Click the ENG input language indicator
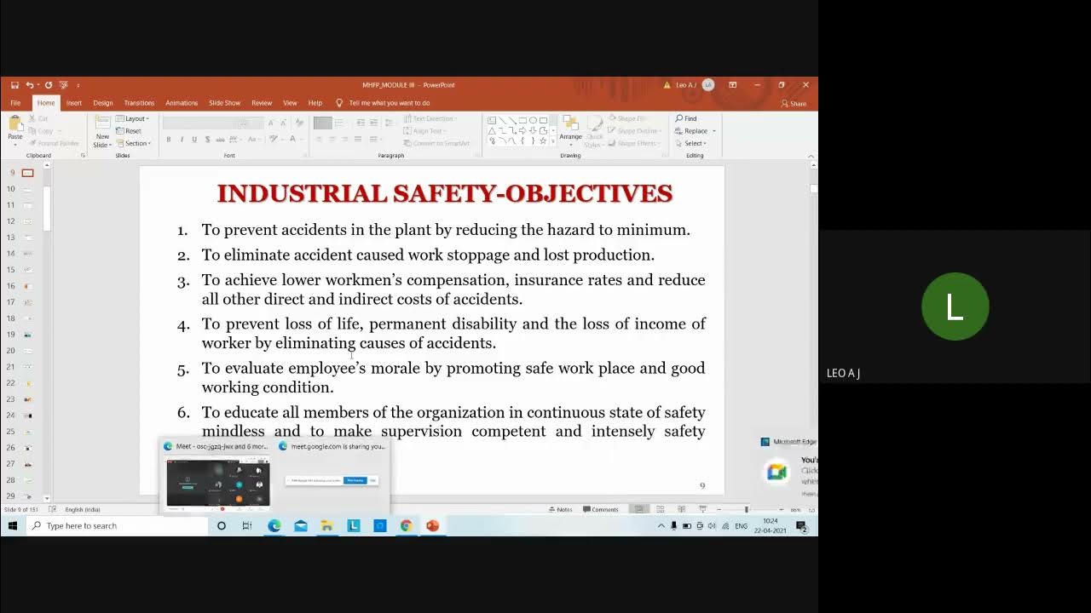The height and width of the screenshot is (613, 1091). 741,526
